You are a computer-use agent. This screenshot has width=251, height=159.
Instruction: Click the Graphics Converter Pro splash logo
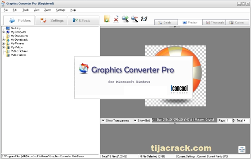[x=84, y=68]
